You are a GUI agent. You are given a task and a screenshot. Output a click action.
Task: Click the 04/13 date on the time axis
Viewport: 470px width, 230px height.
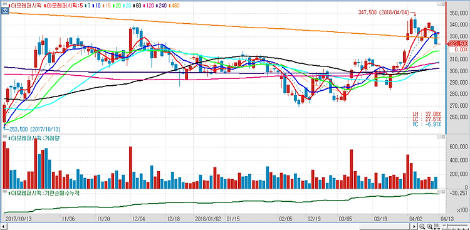click(447, 219)
